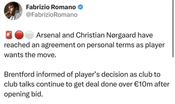Click the vertical scrollbar on the right edge
Viewport: 175px width, 104px height.
[173, 29]
